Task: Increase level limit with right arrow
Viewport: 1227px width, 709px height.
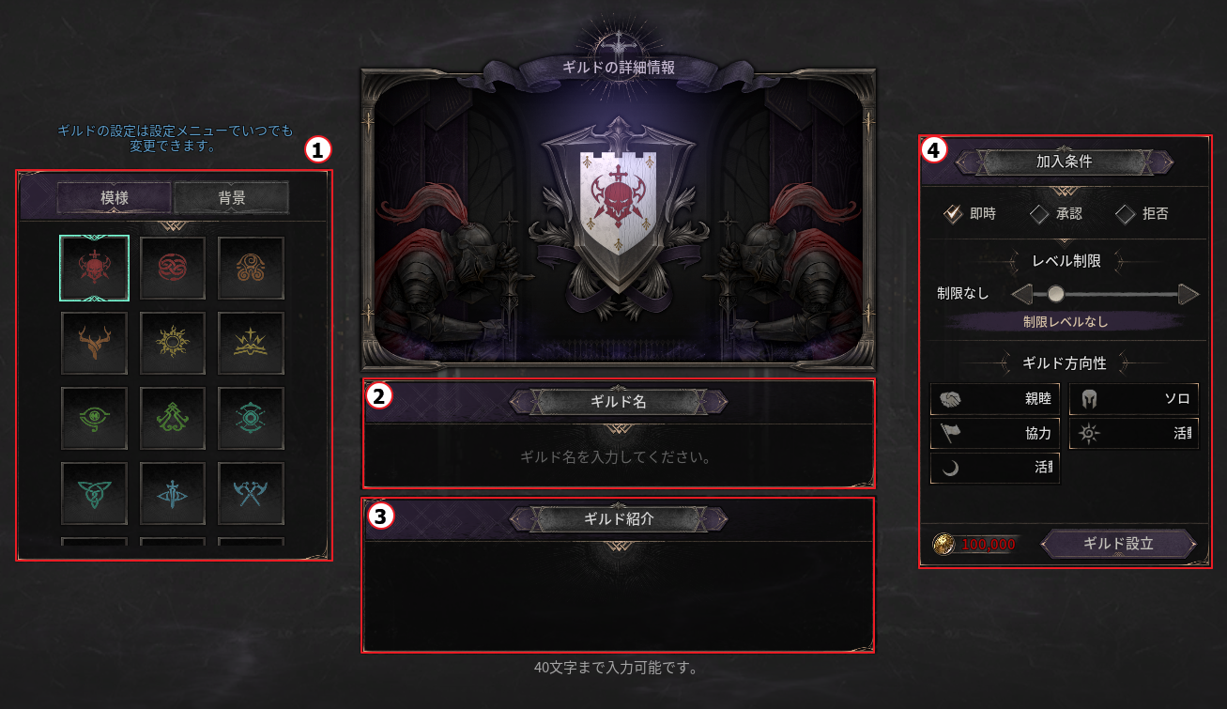Action: [1189, 294]
